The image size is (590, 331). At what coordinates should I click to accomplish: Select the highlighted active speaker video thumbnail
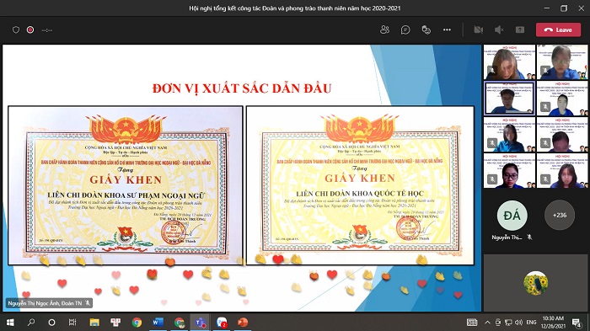pos(509,99)
